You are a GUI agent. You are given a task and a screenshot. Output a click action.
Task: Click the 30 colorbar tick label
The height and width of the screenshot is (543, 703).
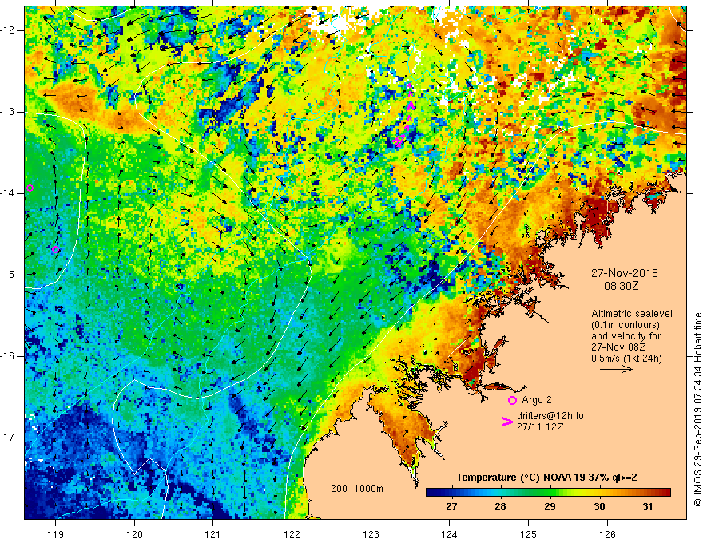[x=599, y=507]
